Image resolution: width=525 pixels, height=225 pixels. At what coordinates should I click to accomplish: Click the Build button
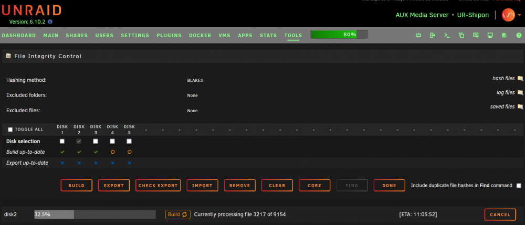click(x=76, y=186)
